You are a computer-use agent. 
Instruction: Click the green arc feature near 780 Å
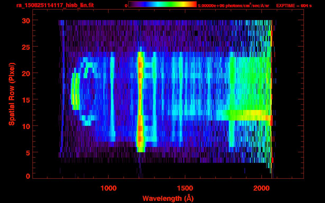pyautogui.click(x=75, y=91)
